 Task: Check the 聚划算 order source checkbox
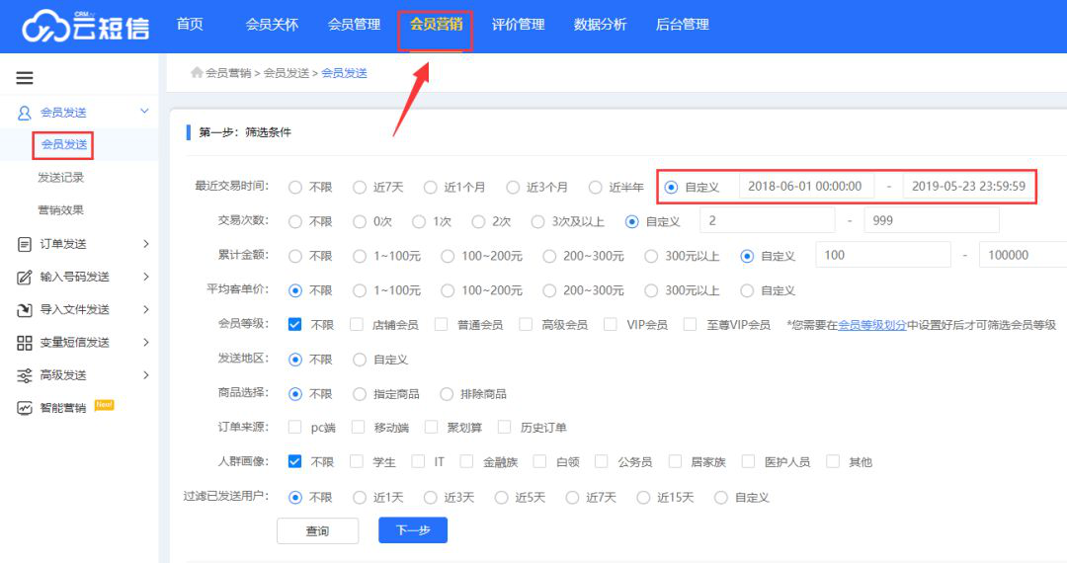click(431, 428)
